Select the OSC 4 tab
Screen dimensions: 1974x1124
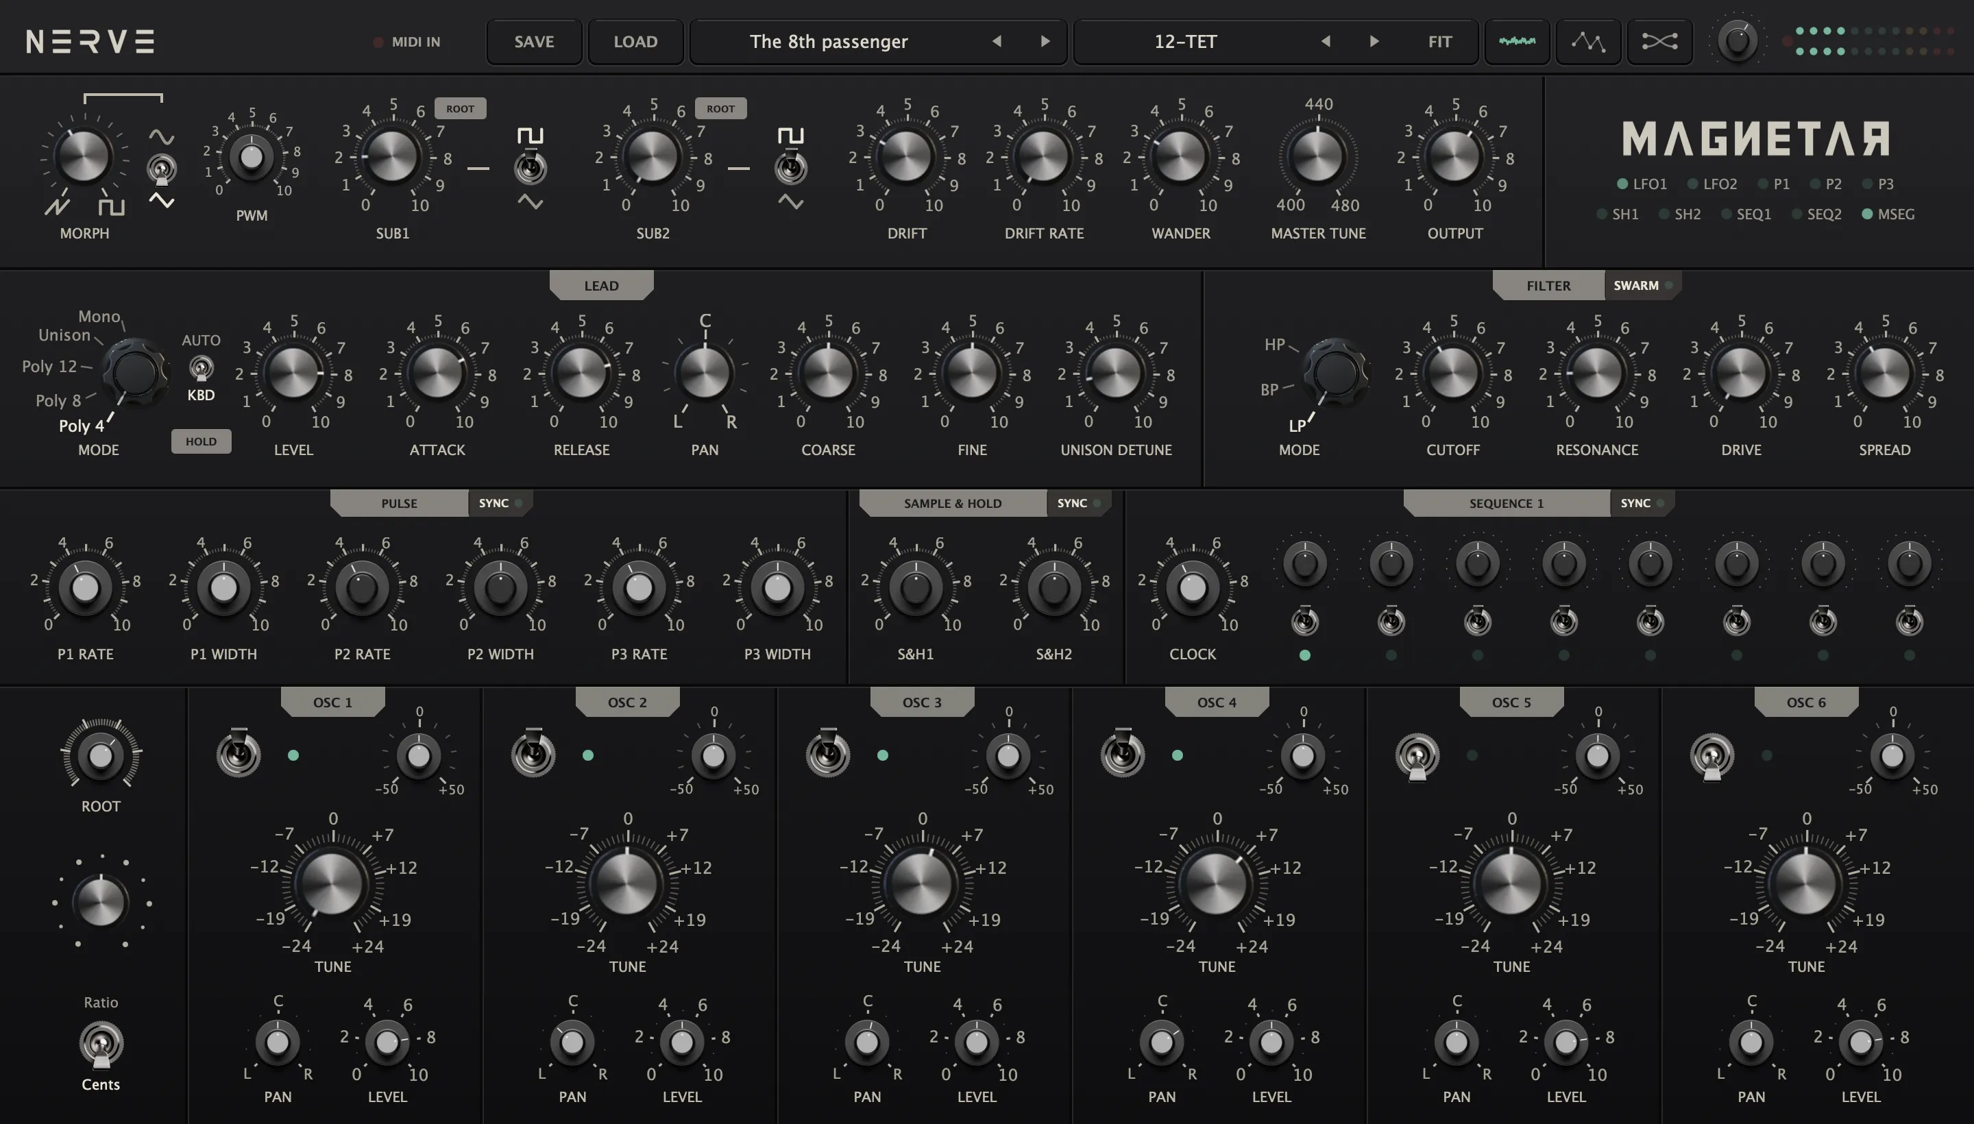[x=1217, y=702]
